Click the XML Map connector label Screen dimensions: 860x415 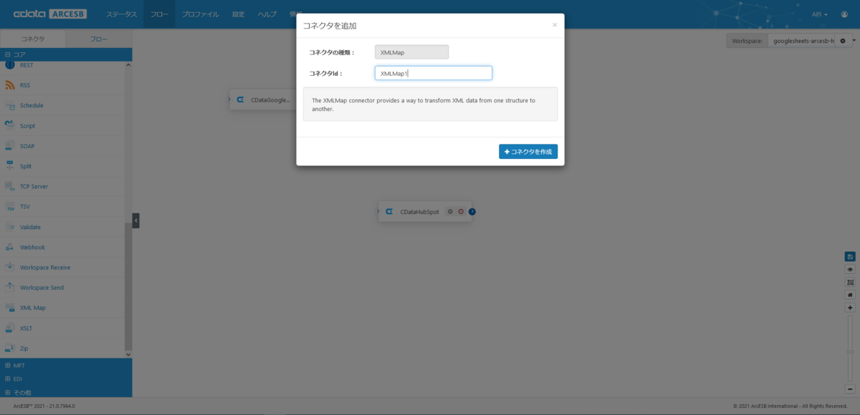[x=32, y=308]
